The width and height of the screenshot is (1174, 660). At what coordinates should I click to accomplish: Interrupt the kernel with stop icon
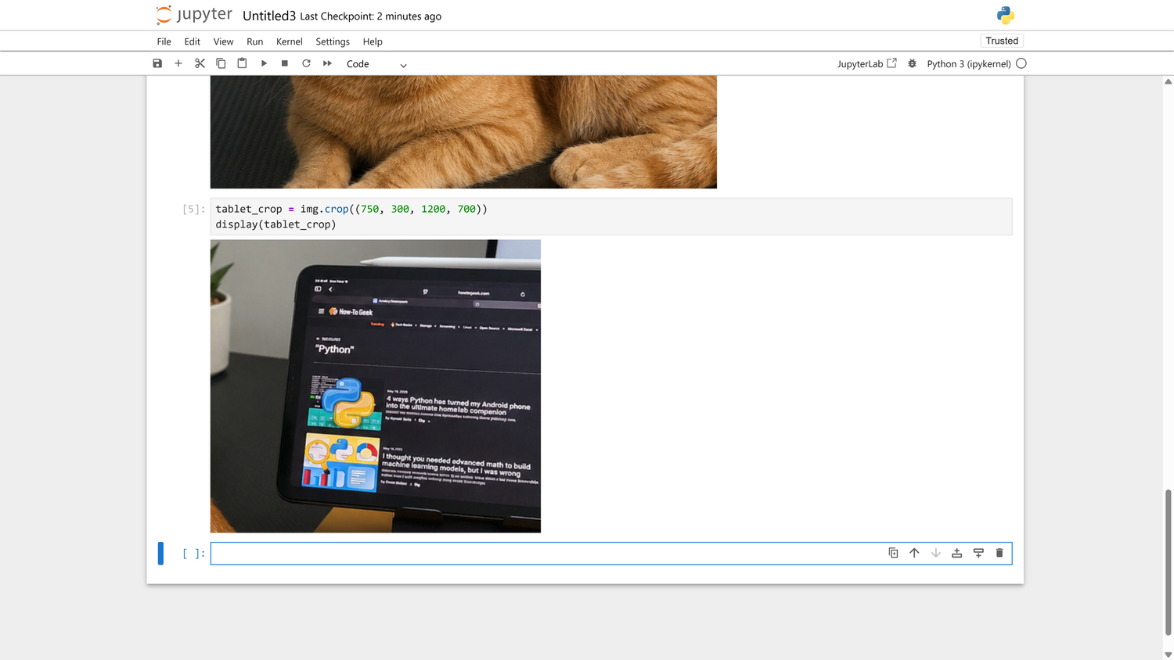[x=285, y=63]
